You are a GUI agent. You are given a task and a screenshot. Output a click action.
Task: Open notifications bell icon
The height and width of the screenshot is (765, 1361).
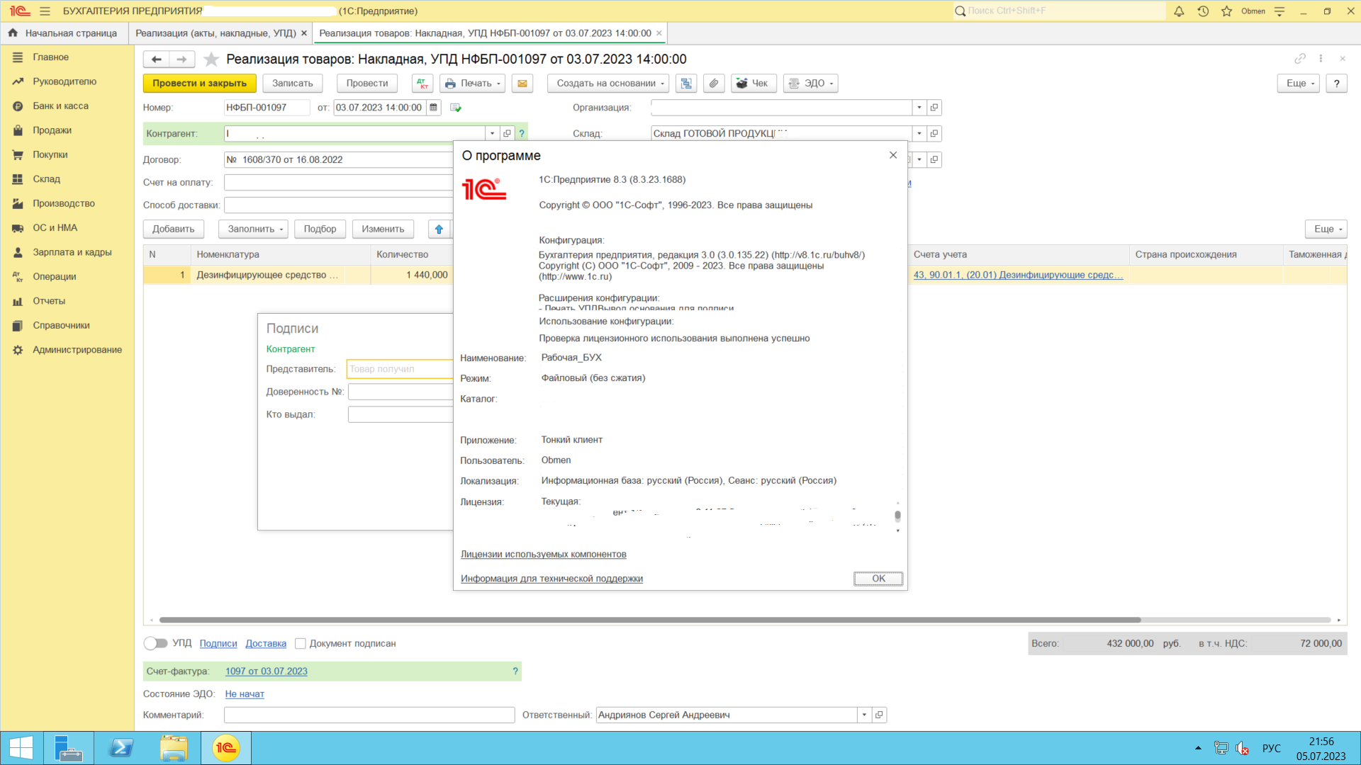click(1179, 11)
